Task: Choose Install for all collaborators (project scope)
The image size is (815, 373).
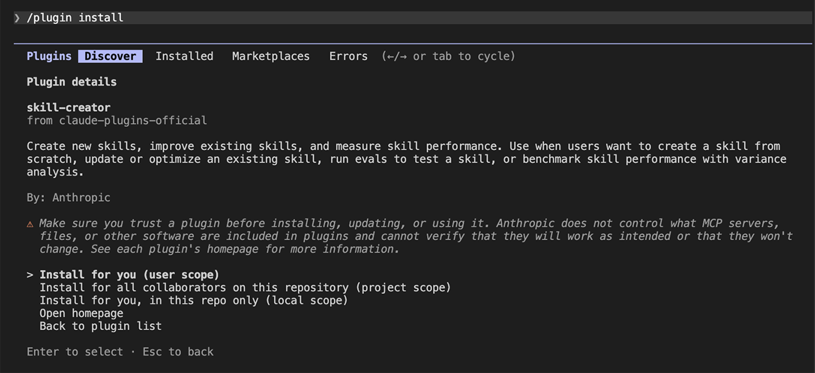Action: (x=245, y=288)
